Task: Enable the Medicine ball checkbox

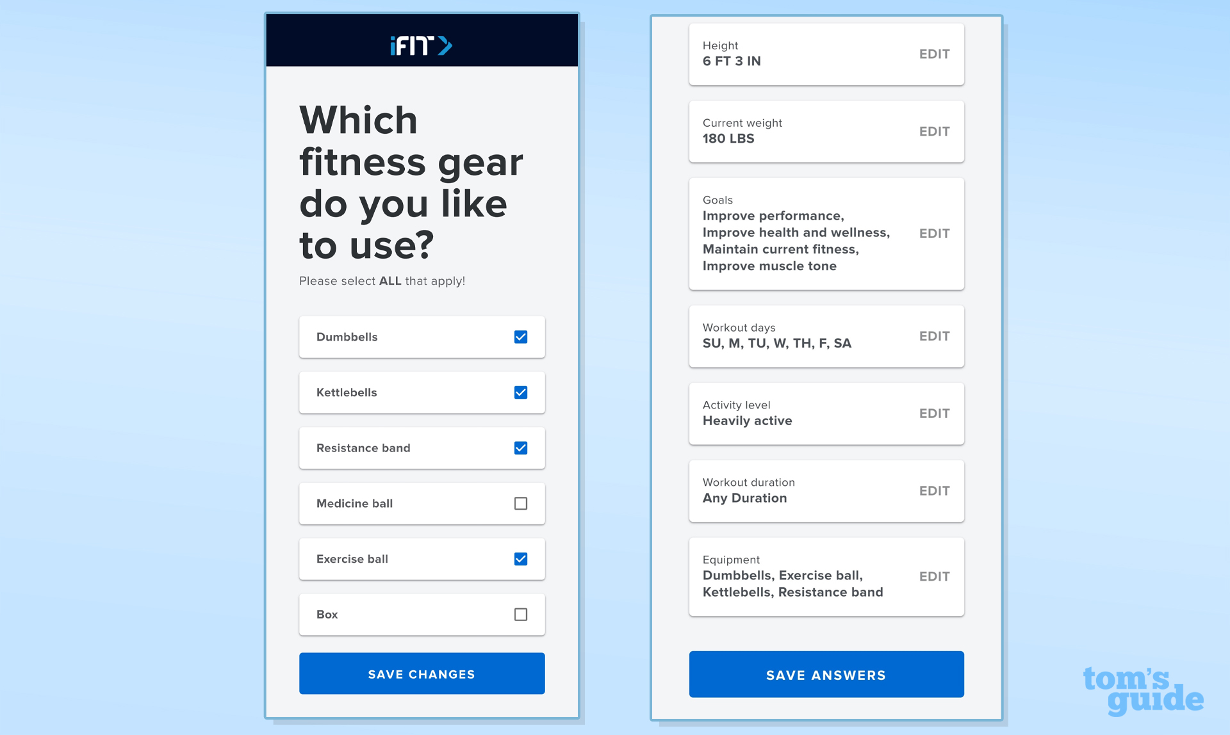Action: 521,503
